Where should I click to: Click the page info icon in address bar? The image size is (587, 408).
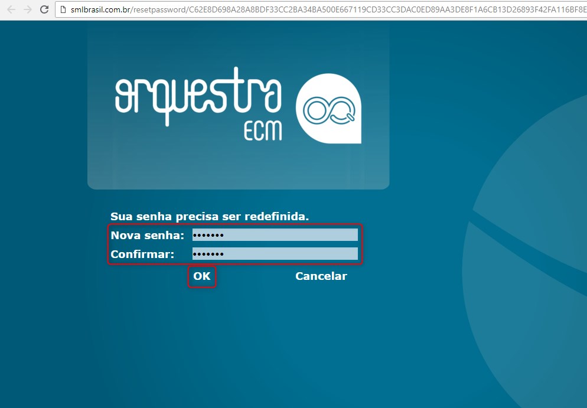[x=62, y=9]
